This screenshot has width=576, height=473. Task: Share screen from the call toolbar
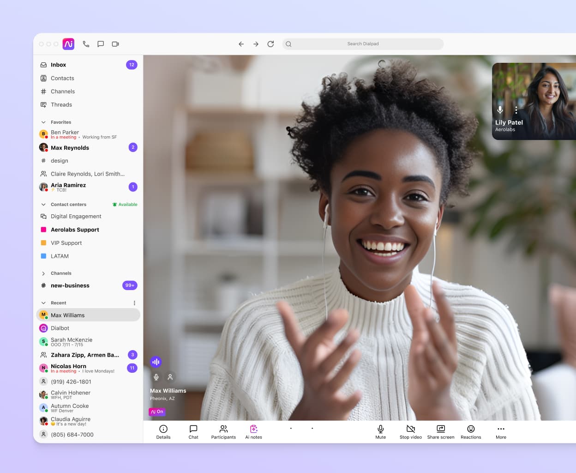pos(440,432)
